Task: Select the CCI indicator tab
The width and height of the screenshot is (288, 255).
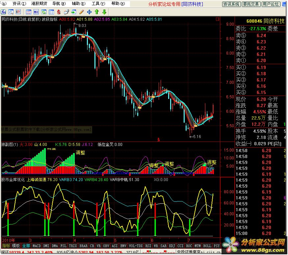Action: pyautogui.click(x=181, y=246)
